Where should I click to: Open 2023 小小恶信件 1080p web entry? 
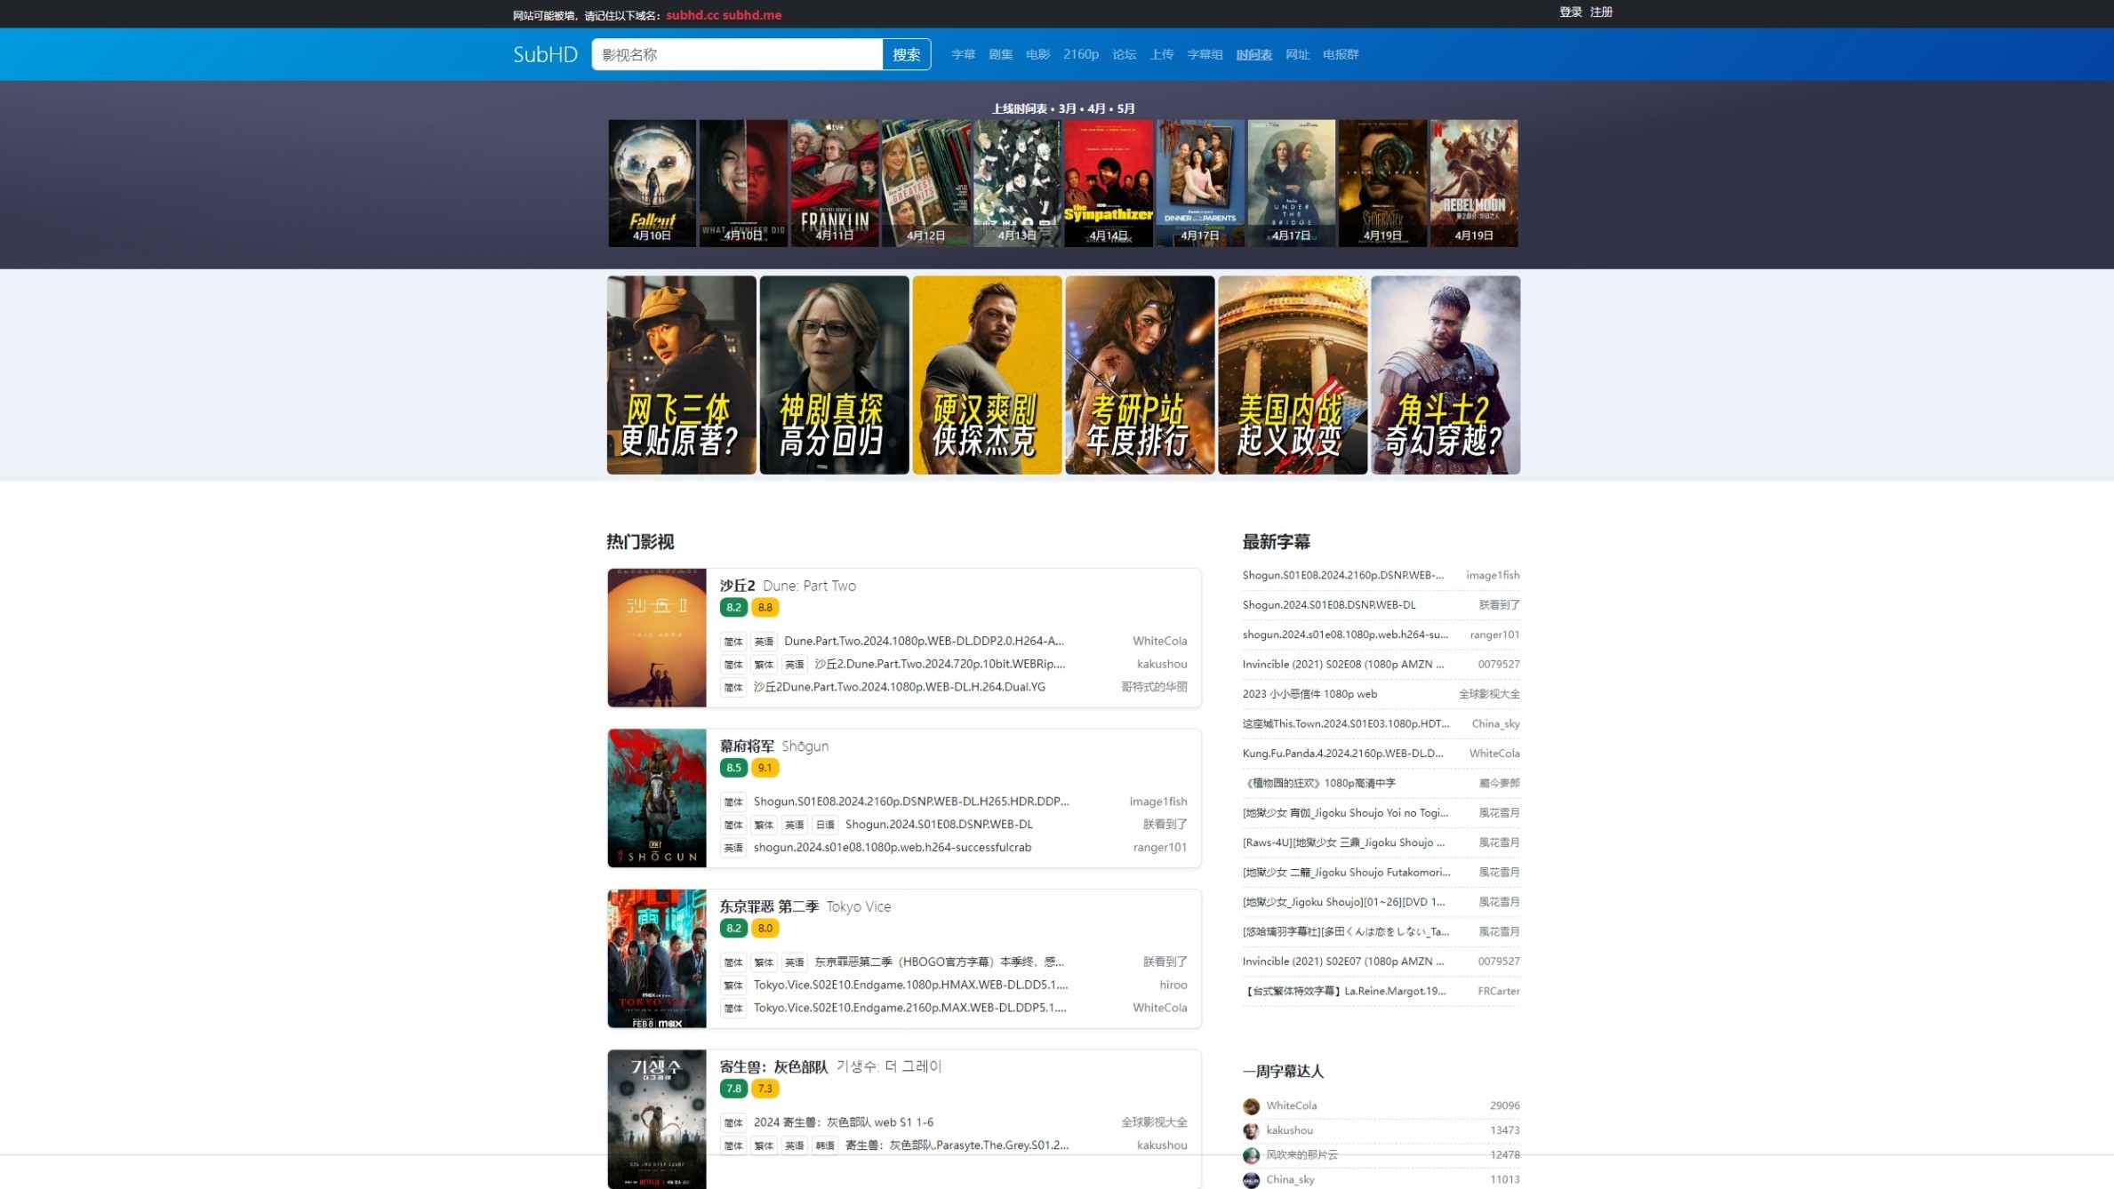(1309, 694)
